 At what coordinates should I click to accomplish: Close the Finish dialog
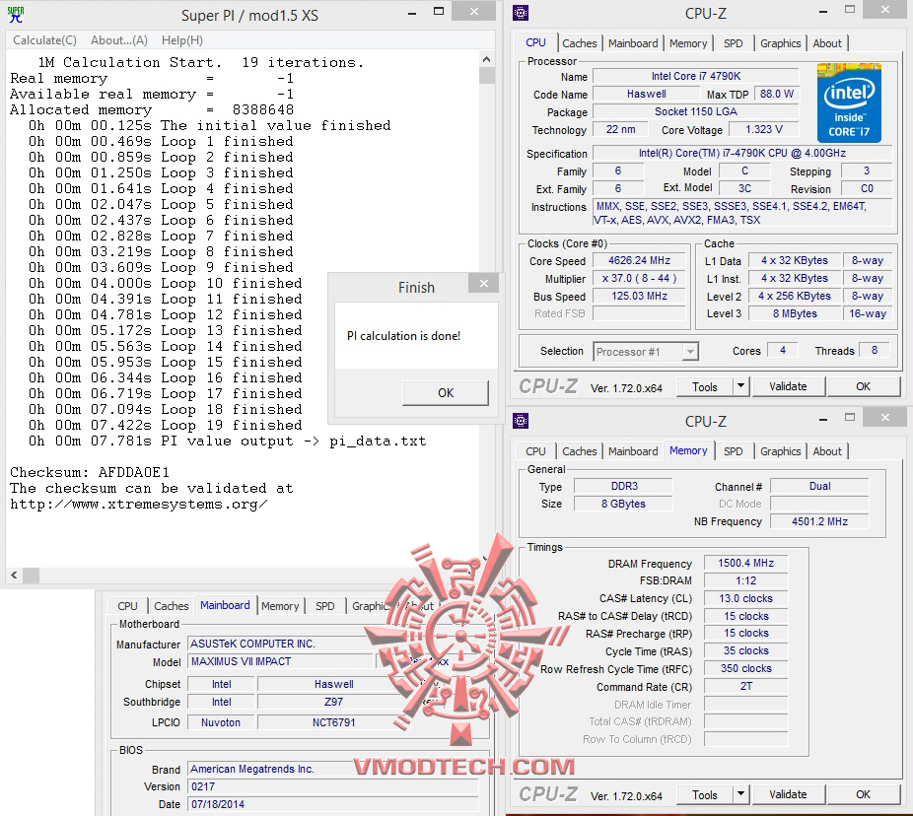(484, 284)
